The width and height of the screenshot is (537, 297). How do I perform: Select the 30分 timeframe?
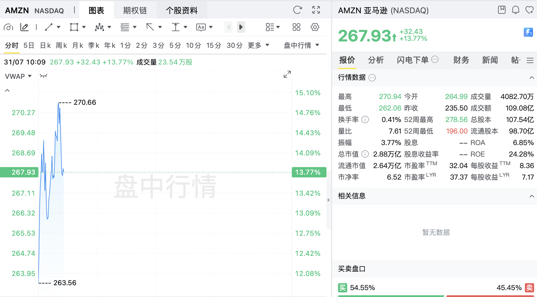(x=234, y=45)
